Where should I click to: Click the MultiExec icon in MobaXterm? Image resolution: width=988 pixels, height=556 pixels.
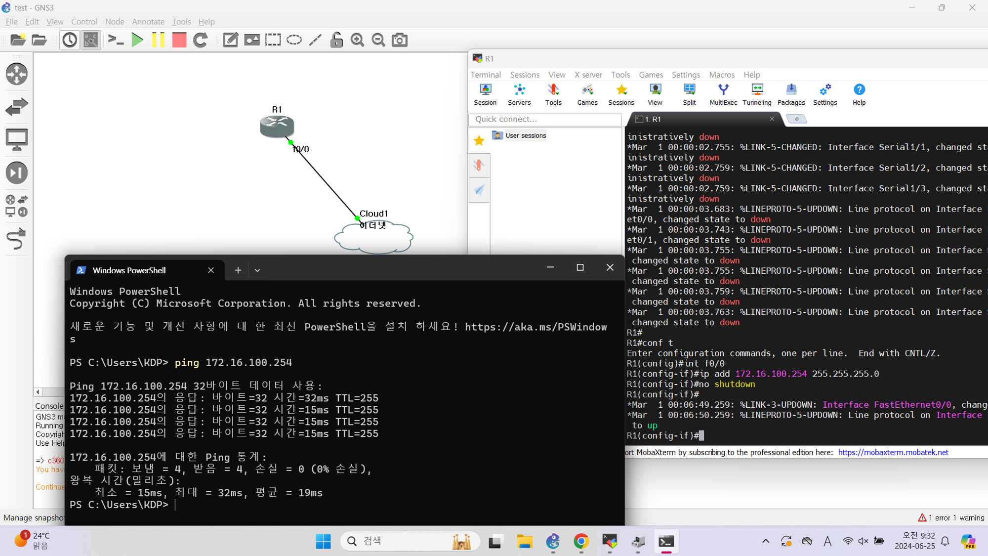click(x=723, y=94)
